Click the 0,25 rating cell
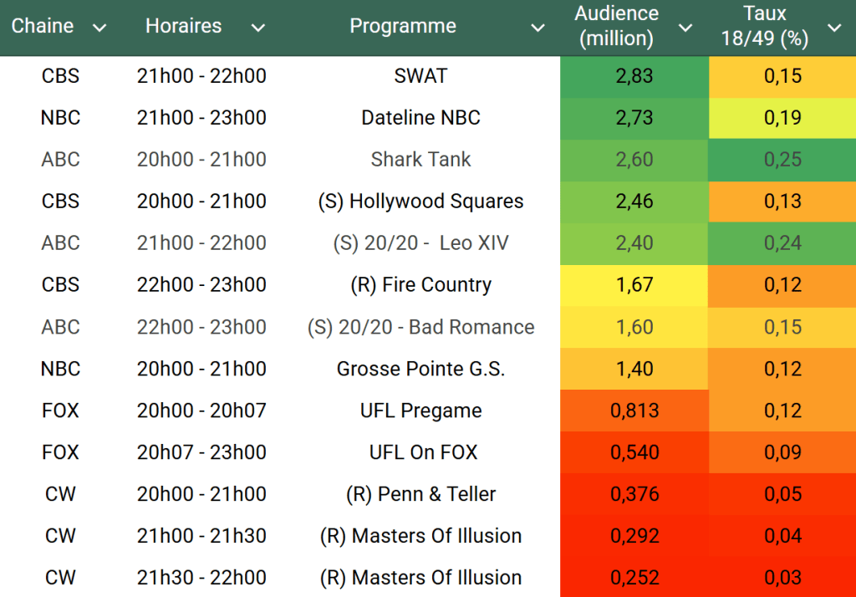 [x=782, y=160]
